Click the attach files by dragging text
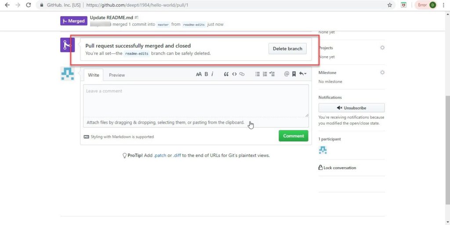This screenshot has width=450, height=225. click(165, 122)
